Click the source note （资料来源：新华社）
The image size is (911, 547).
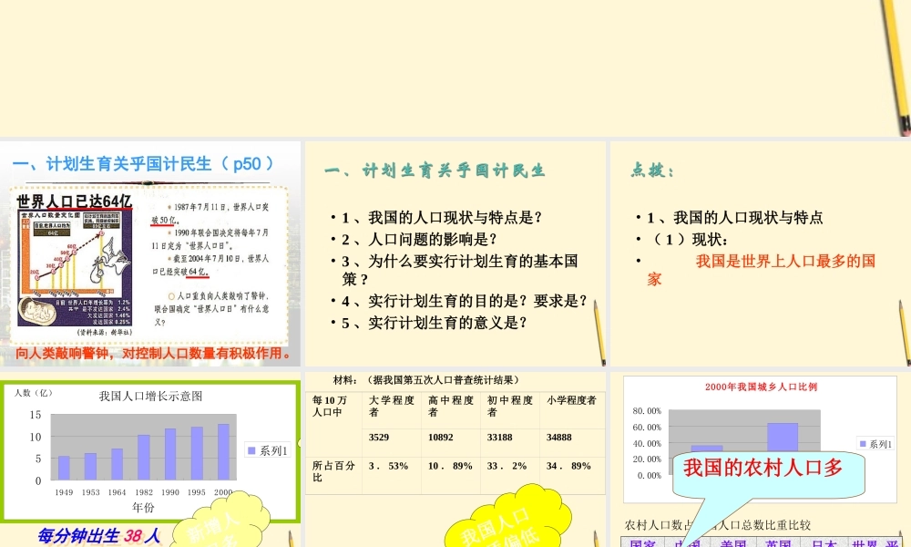coord(105,333)
